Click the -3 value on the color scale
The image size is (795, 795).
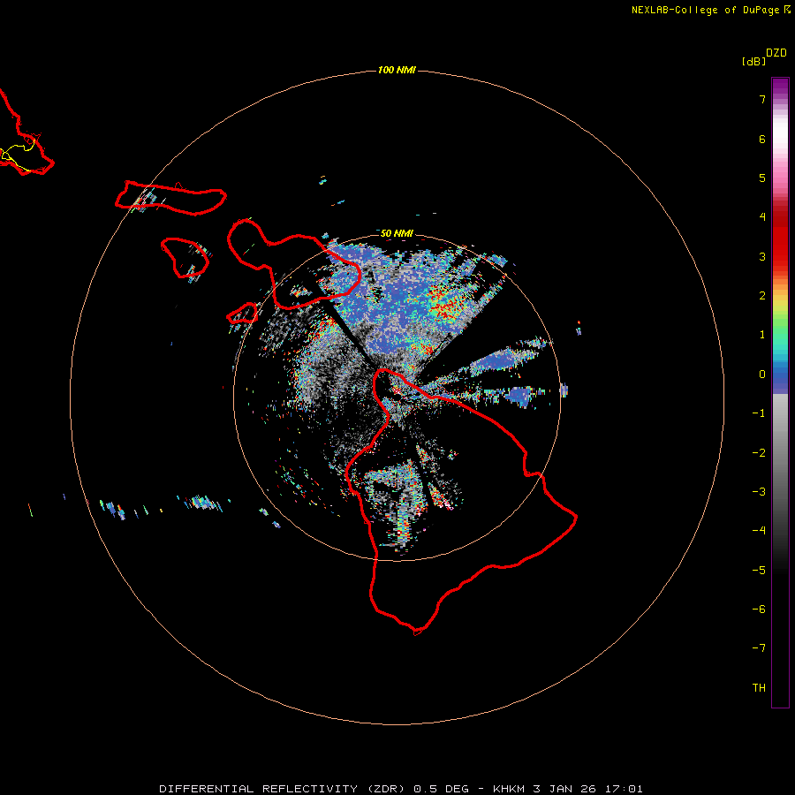tap(759, 492)
